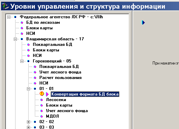Expand the 02 - 02 node

pos(28,122)
